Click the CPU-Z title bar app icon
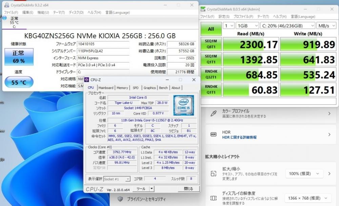The height and width of the screenshot is (206, 339). pyautogui.click(x=86, y=80)
